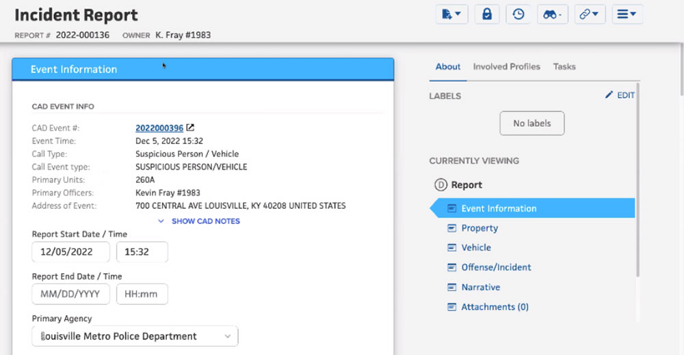Click the Report End Time HH:mm field
Screen dimensions: 684x355
(142, 294)
